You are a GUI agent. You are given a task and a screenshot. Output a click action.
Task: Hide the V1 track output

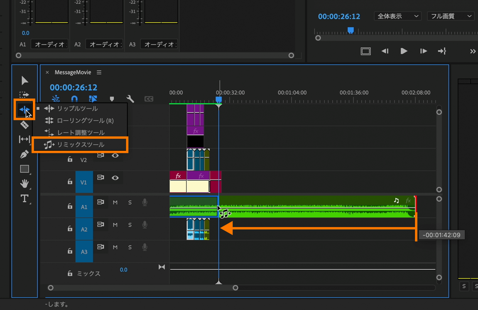click(x=115, y=178)
